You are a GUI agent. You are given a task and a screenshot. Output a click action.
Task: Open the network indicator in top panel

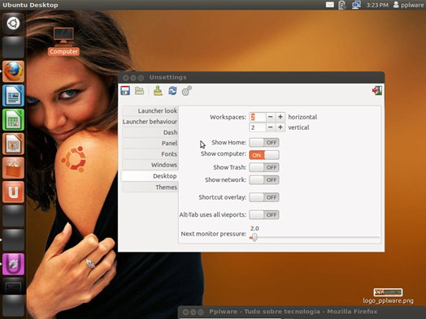pos(356,5)
